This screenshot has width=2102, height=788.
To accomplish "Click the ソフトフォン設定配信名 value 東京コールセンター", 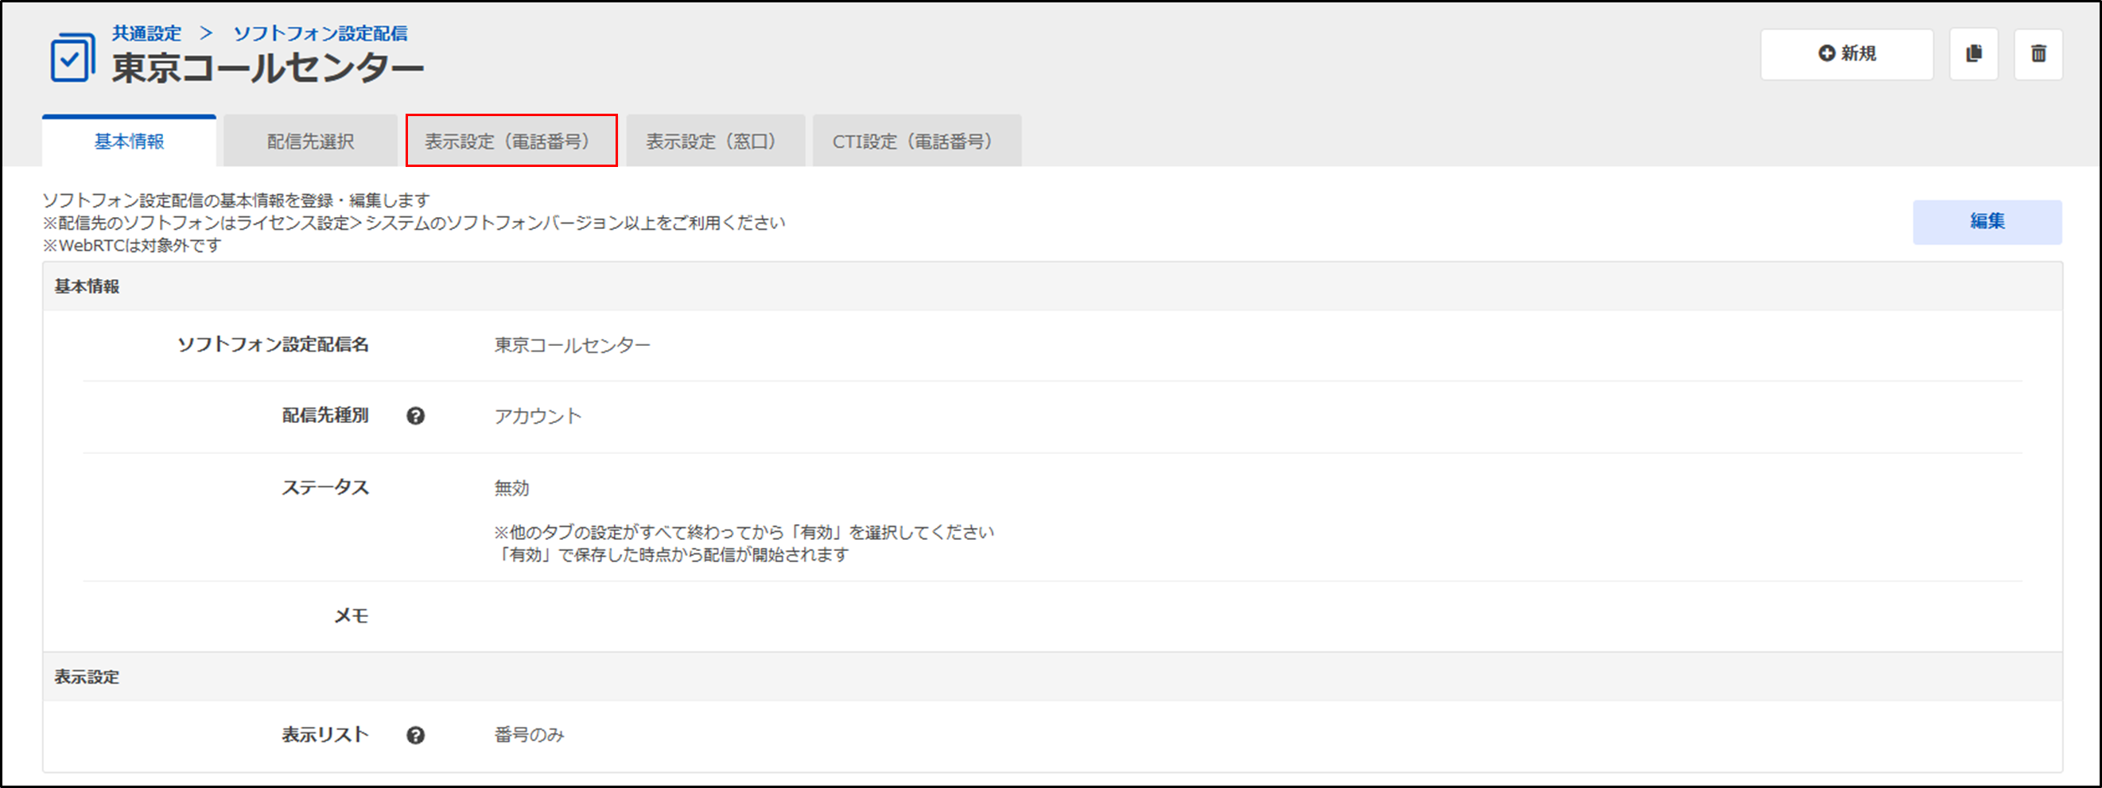I will [x=572, y=345].
